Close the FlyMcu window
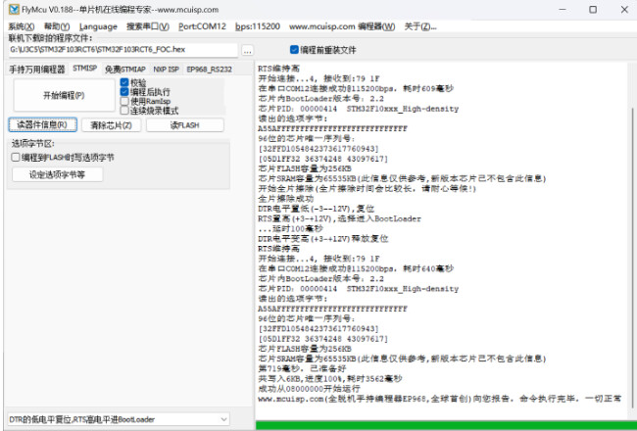The width and height of the screenshot is (637, 431). tap(625, 10)
